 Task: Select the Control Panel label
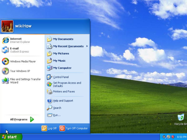(61, 77)
